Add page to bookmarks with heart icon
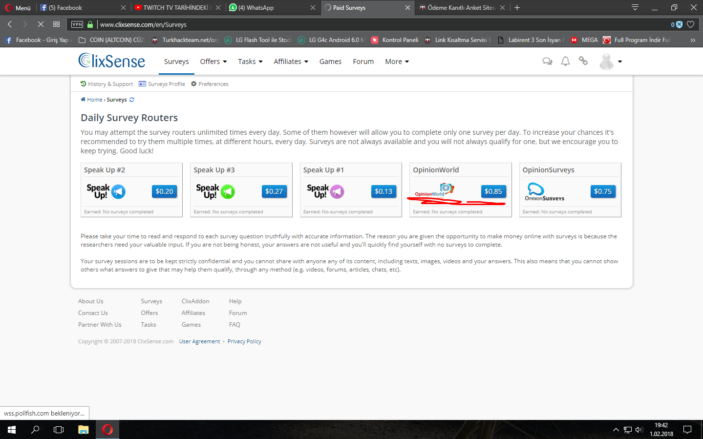The height and width of the screenshot is (439, 703). [x=691, y=24]
